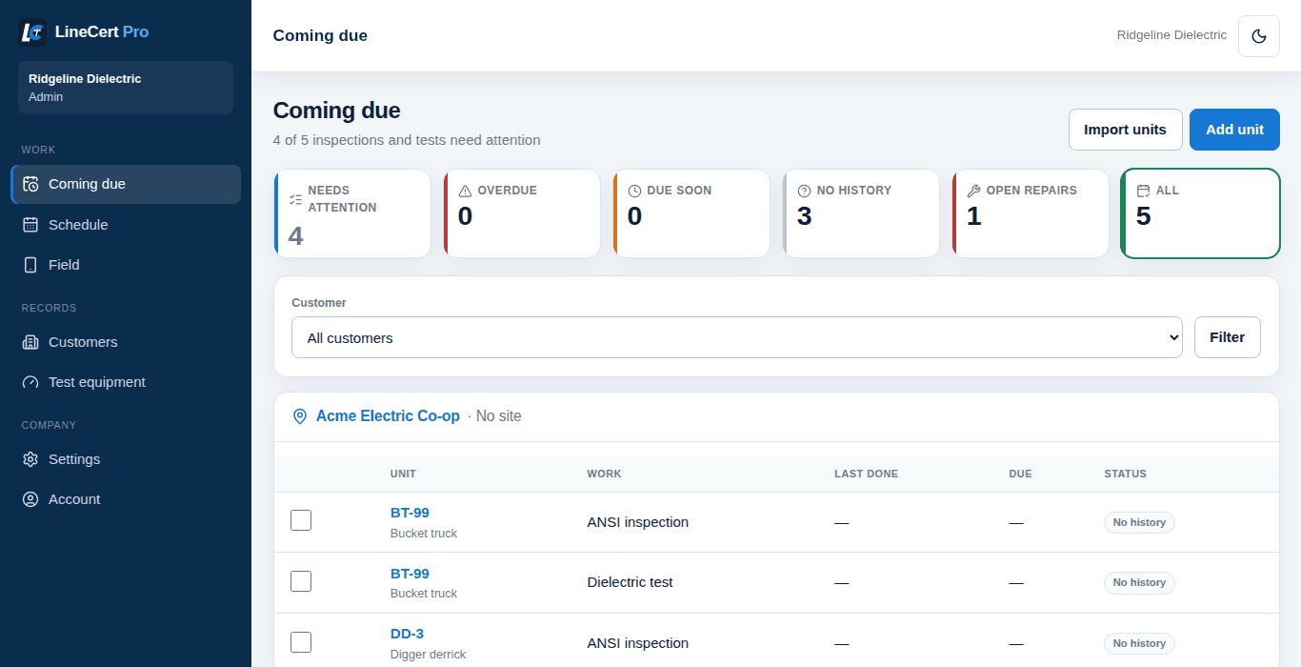Select the No History filter card
This screenshot has width=1301, height=667.
click(x=861, y=213)
